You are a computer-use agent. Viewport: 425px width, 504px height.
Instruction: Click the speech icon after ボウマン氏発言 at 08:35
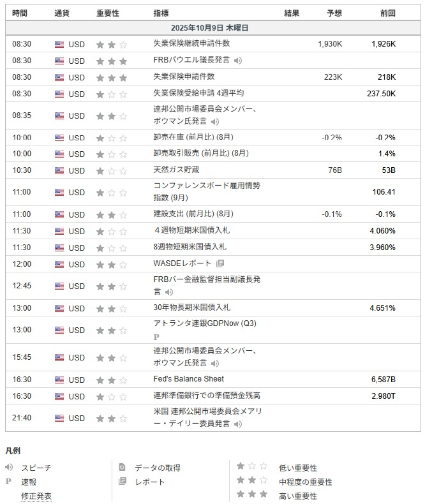click(x=215, y=121)
